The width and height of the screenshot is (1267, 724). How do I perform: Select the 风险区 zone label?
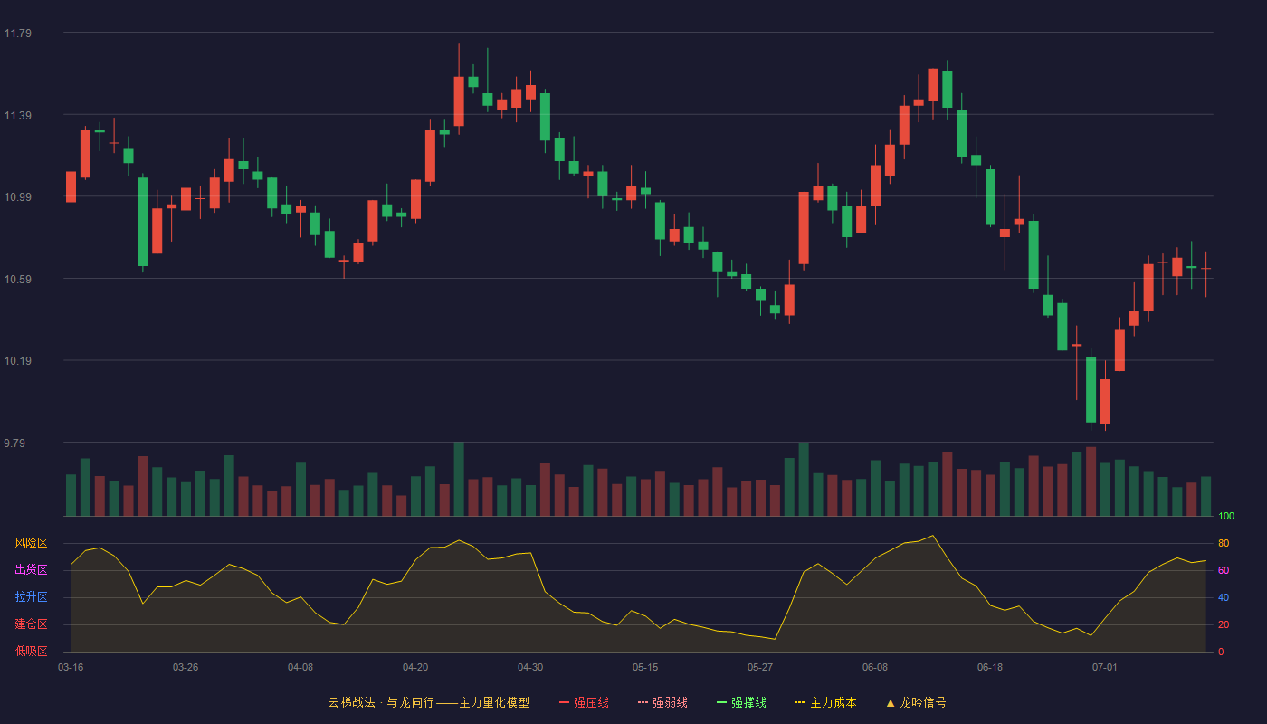[31, 543]
